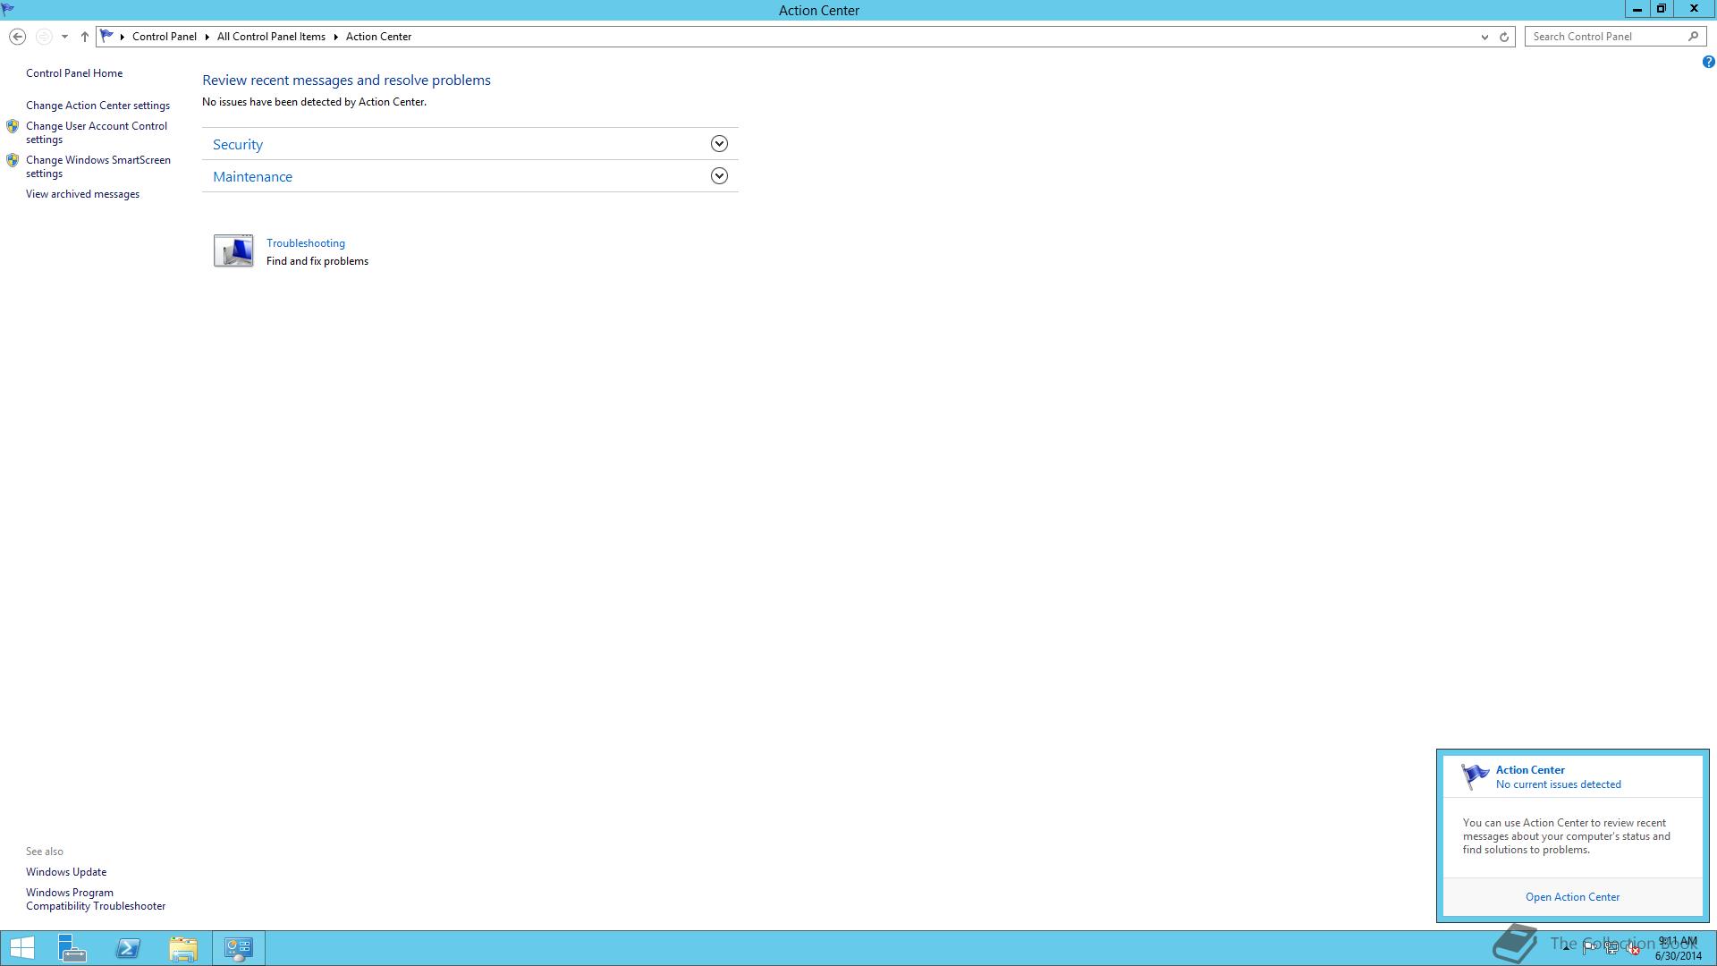This screenshot has height=966, width=1717.
Task: Open the Windows Update link
Action: pyautogui.click(x=66, y=872)
